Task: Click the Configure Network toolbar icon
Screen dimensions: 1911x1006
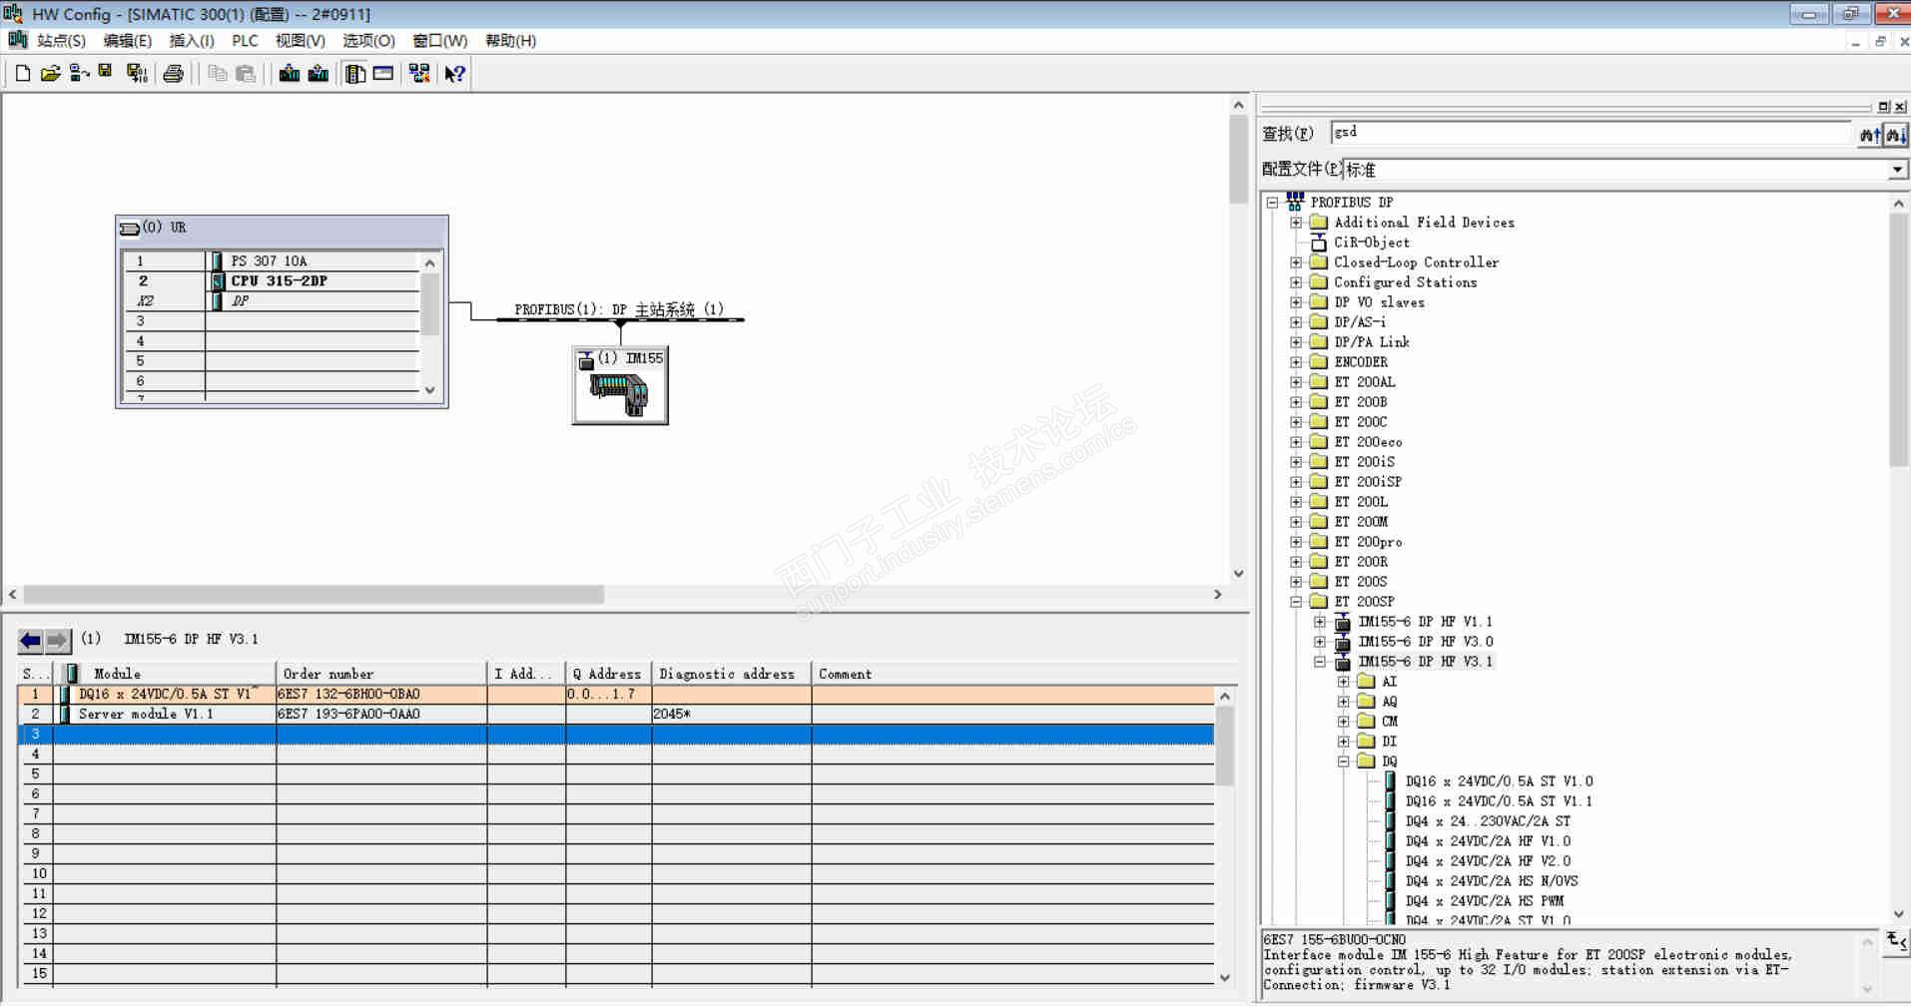Action: [x=419, y=73]
